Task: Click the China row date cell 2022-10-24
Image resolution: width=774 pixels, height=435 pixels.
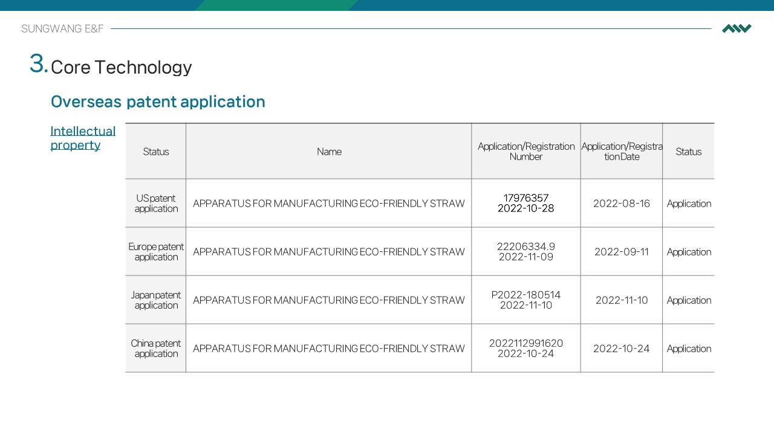Action: (x=622, y=349)
